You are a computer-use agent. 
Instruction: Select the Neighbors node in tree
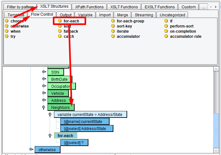pos(61,107)
